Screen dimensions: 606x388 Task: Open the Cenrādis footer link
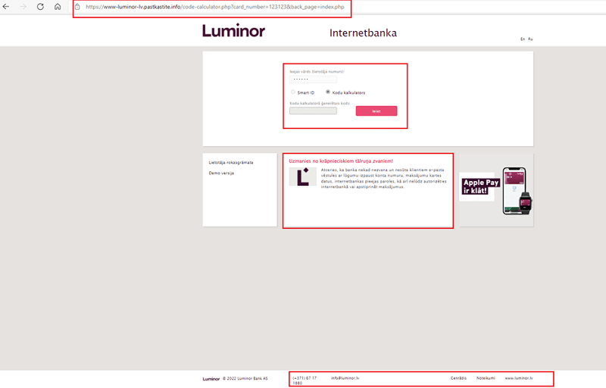tap(458, 378)
